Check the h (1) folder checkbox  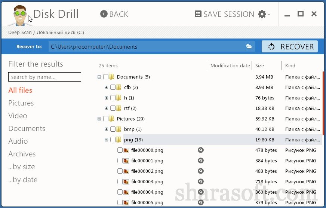pyautogui.click(x=113, y=98)
